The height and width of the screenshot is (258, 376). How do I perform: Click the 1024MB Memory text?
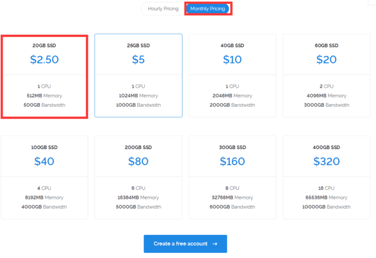(x=139, y=95)
